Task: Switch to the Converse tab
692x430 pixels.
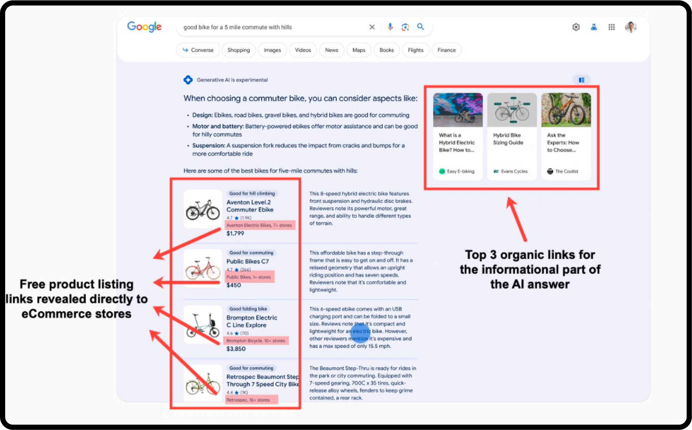Action: pyautogui.click(x=198, y=50)
